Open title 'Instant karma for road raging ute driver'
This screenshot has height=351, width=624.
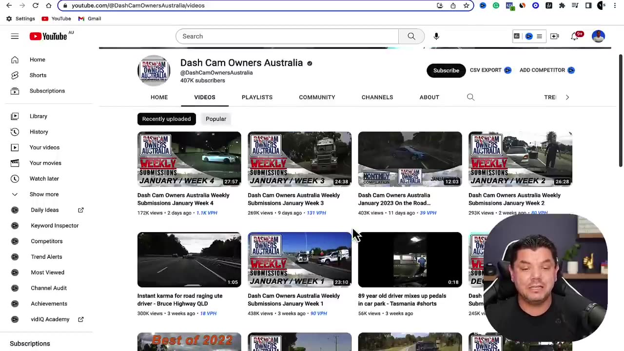[x=180, y=299]
